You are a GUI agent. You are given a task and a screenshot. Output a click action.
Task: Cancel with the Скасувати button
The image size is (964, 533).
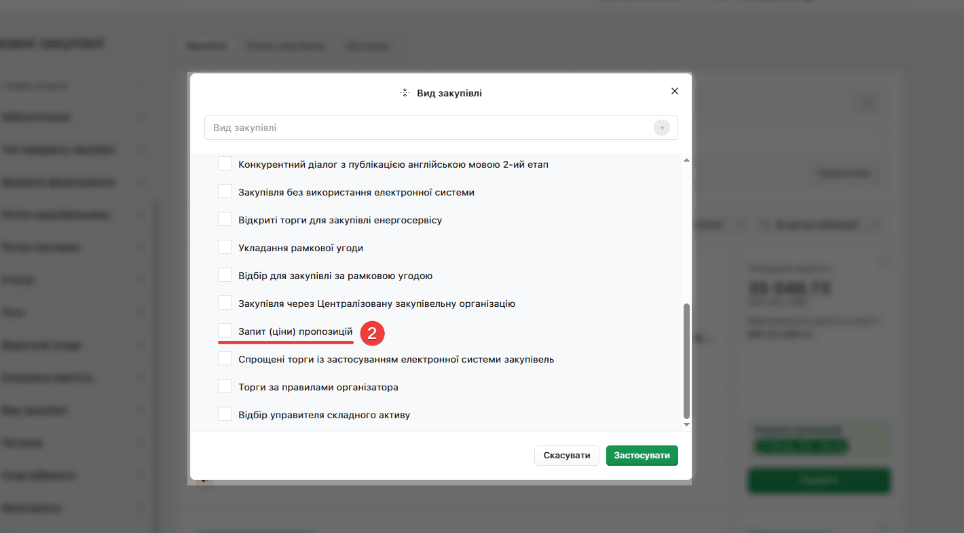click(567, 456)
